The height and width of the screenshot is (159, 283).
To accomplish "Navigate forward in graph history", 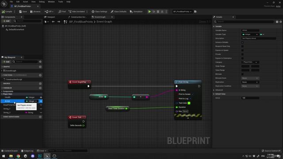I will [x=59, y=22].
